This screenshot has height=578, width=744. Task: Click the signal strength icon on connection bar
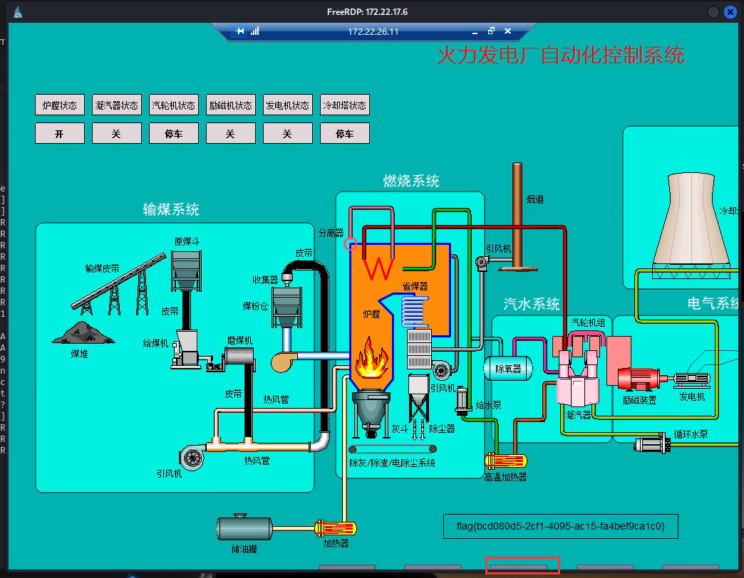click(x=254, y=31)
